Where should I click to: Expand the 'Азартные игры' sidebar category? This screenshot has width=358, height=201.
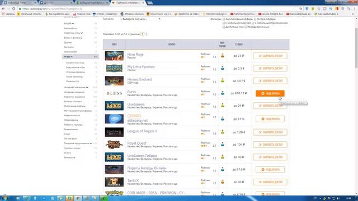click(73, 33)
